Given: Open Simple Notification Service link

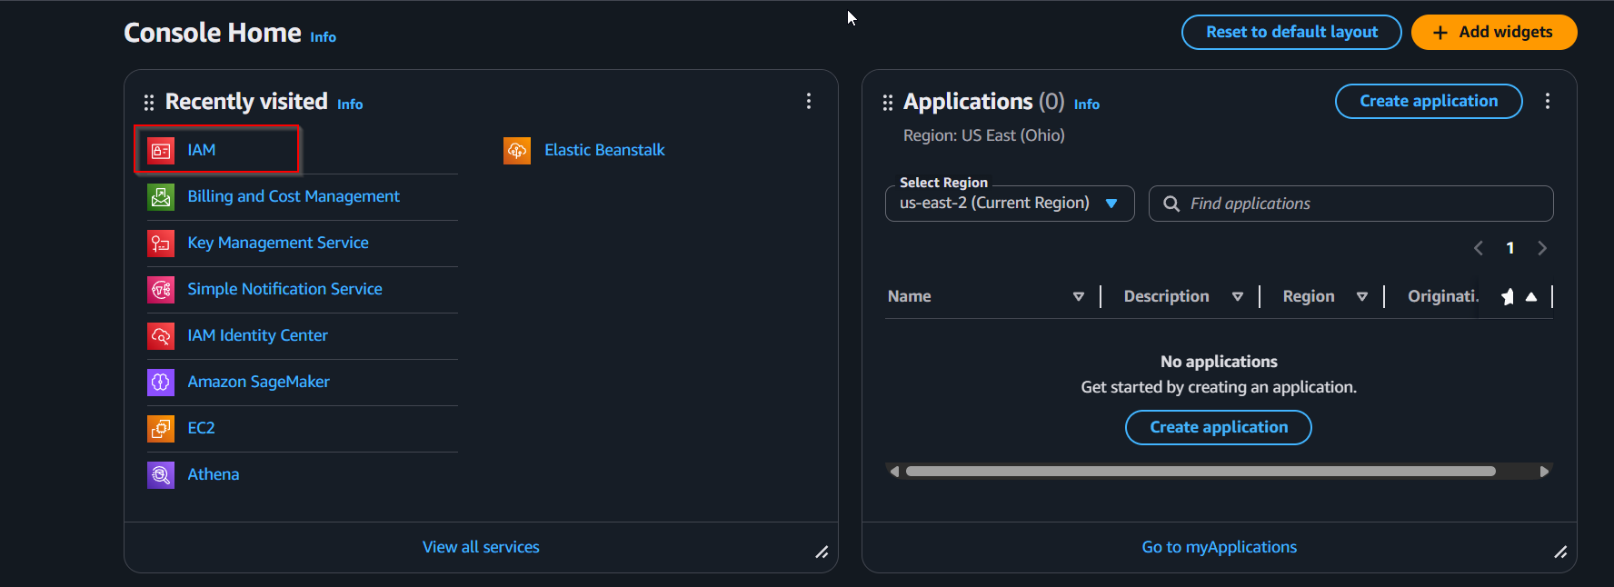Looking at the screenshot, I should click(x=284, y=289).
